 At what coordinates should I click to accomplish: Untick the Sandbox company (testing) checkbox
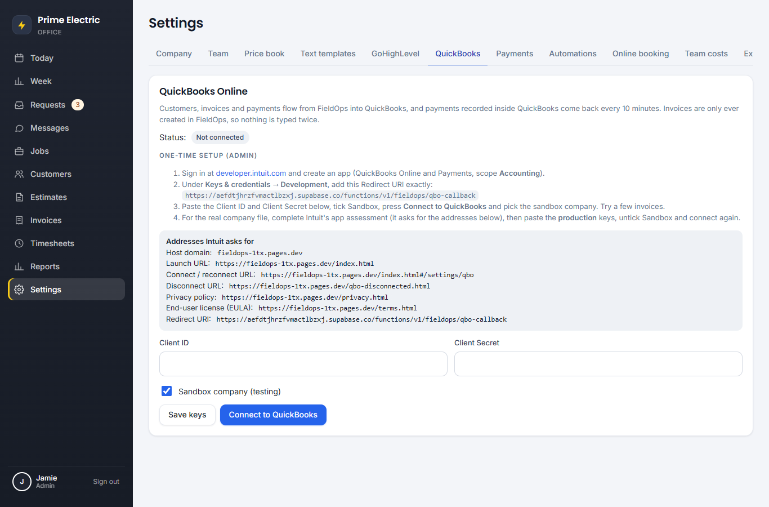point(167,391)
